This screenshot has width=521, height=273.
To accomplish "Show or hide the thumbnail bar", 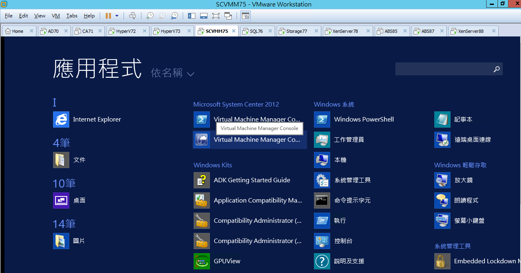I will (x=204, y=16).
